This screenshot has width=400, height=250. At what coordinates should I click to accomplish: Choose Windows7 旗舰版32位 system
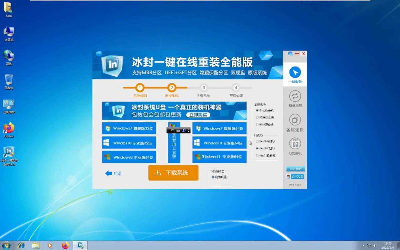[x=129, y=128]
